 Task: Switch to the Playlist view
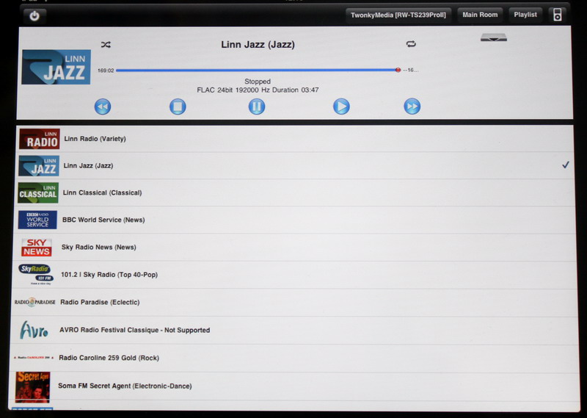tap(525, 15)
